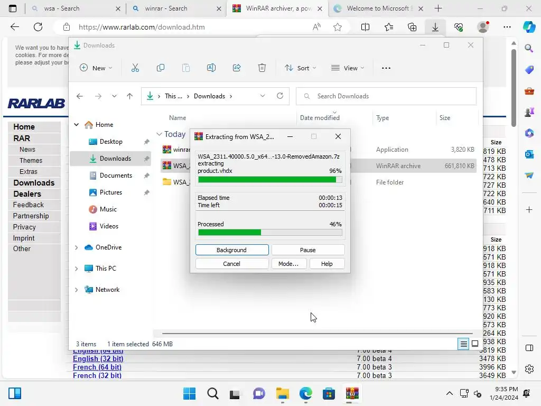Click the Explorer up-directory arrow
This screenshot has width=541, height=406.
tap(130, 96)
